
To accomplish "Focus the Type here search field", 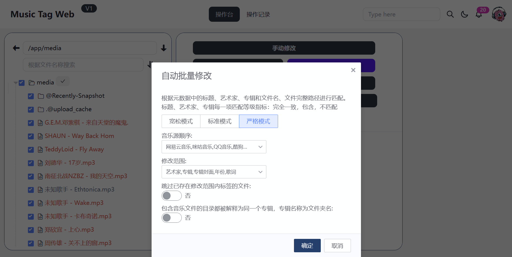I will [401, 14].
